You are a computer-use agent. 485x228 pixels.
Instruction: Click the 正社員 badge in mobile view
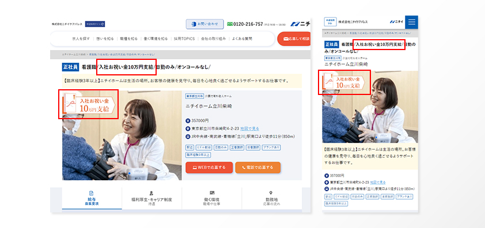pos(332,44)
